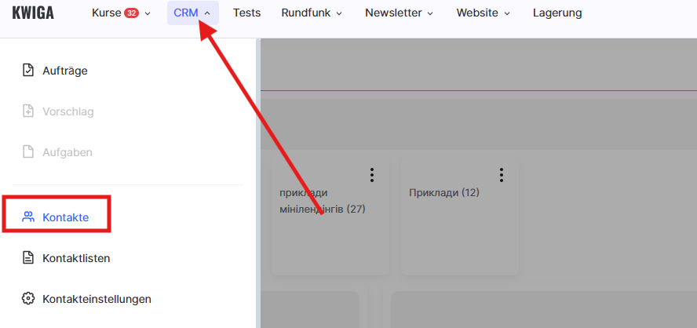Viewport: 697px width, 328px height.
Task: Click the Vorschlag document-plus icon
Action: 28,111
